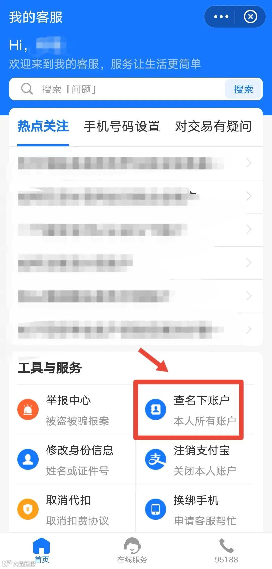This screenshot has width=272, height=569.
Task: Select the 热点关注 tab
Action: (x=43, y=126)
